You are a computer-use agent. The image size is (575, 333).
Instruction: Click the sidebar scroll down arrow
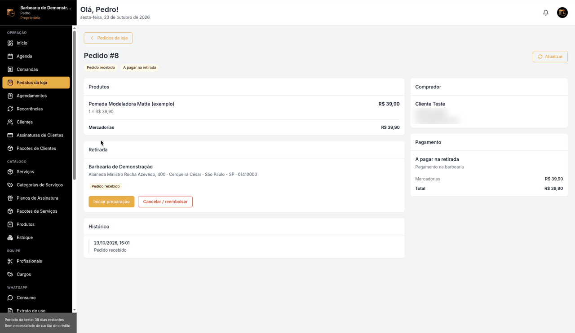pyautogui.click(x=75, y=310)
